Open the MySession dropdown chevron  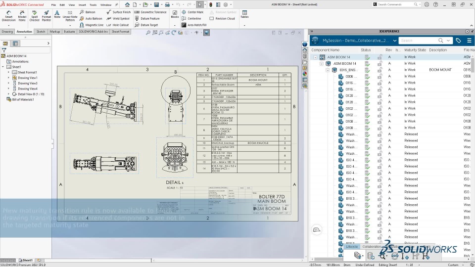(395, 41)
